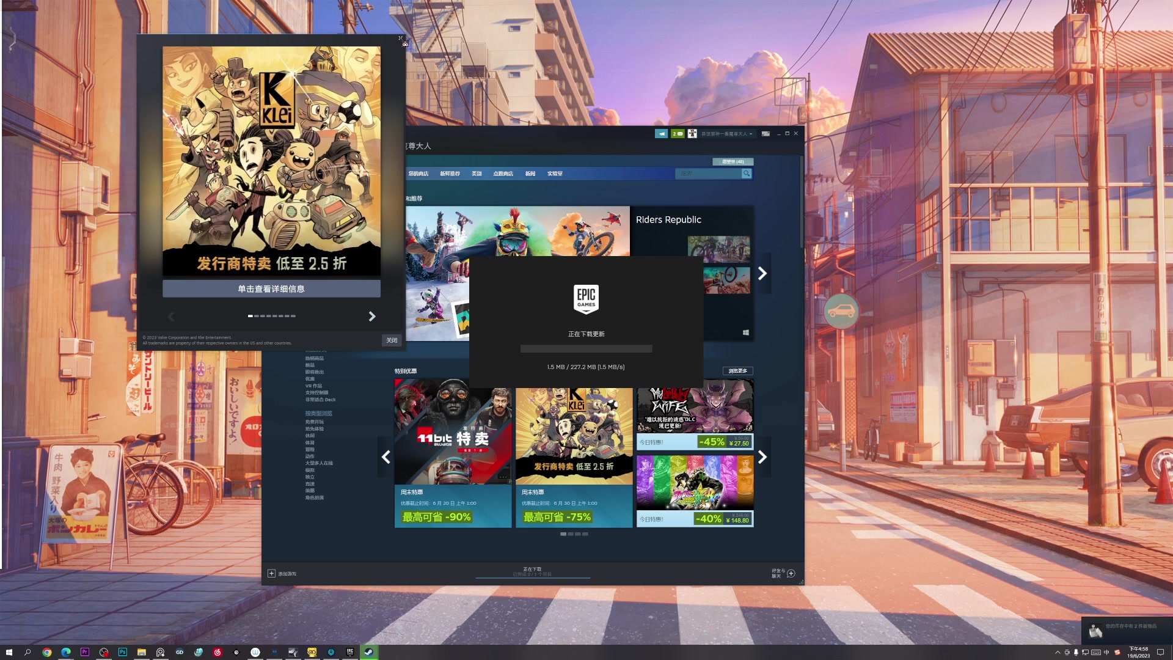The width and height of the screenshot is (1173, 660).
Task: Open the 点数商店 tab
Action: click(503, 174)
